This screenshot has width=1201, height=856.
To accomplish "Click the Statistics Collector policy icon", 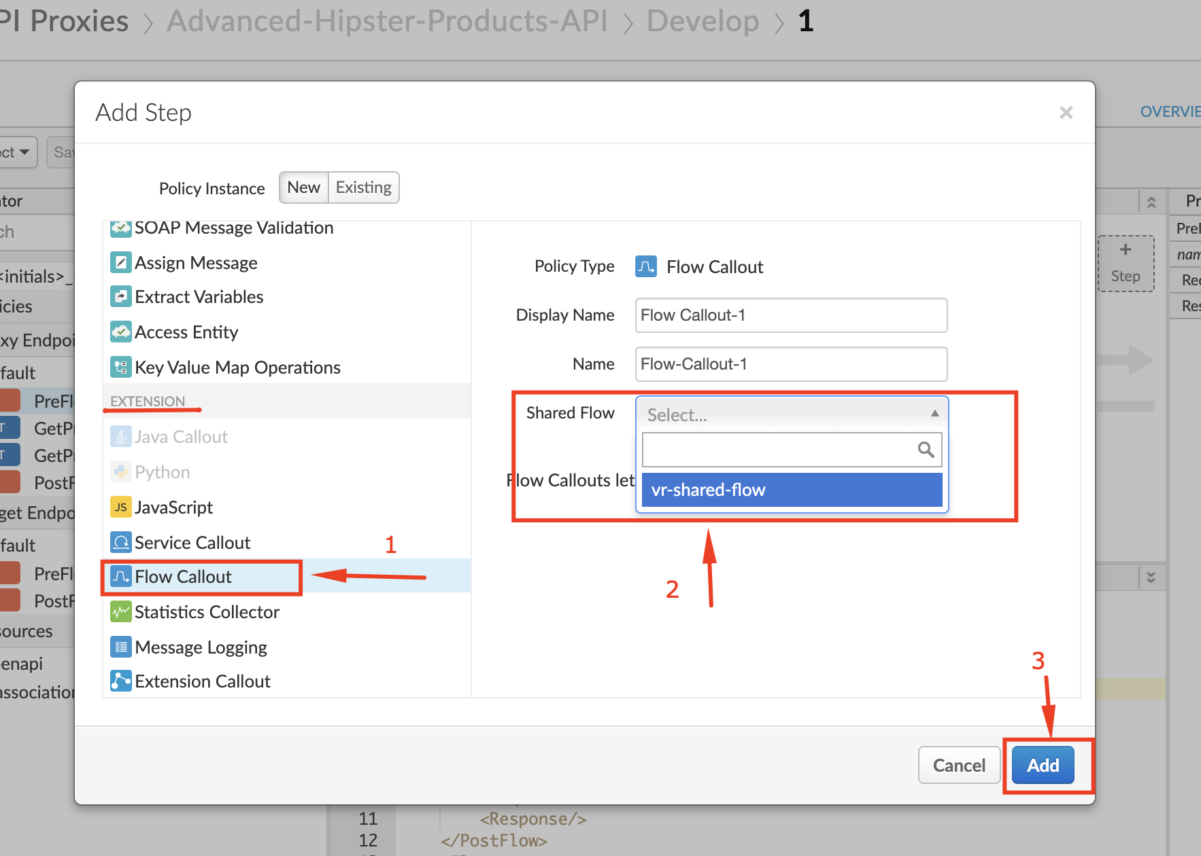I will tap(121, 611).
